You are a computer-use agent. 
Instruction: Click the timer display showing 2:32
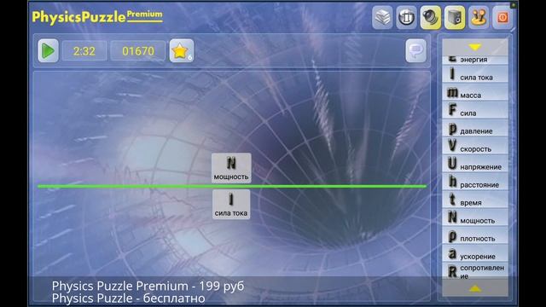[84, 51]
